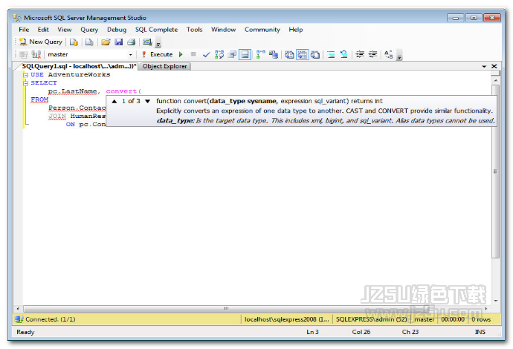Open the View menu
513x349 pixels.
point(65,30)
